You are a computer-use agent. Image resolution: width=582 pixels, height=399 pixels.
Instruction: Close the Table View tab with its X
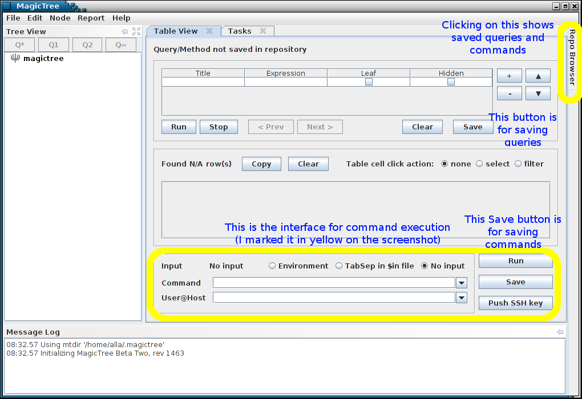coord(209,31)
